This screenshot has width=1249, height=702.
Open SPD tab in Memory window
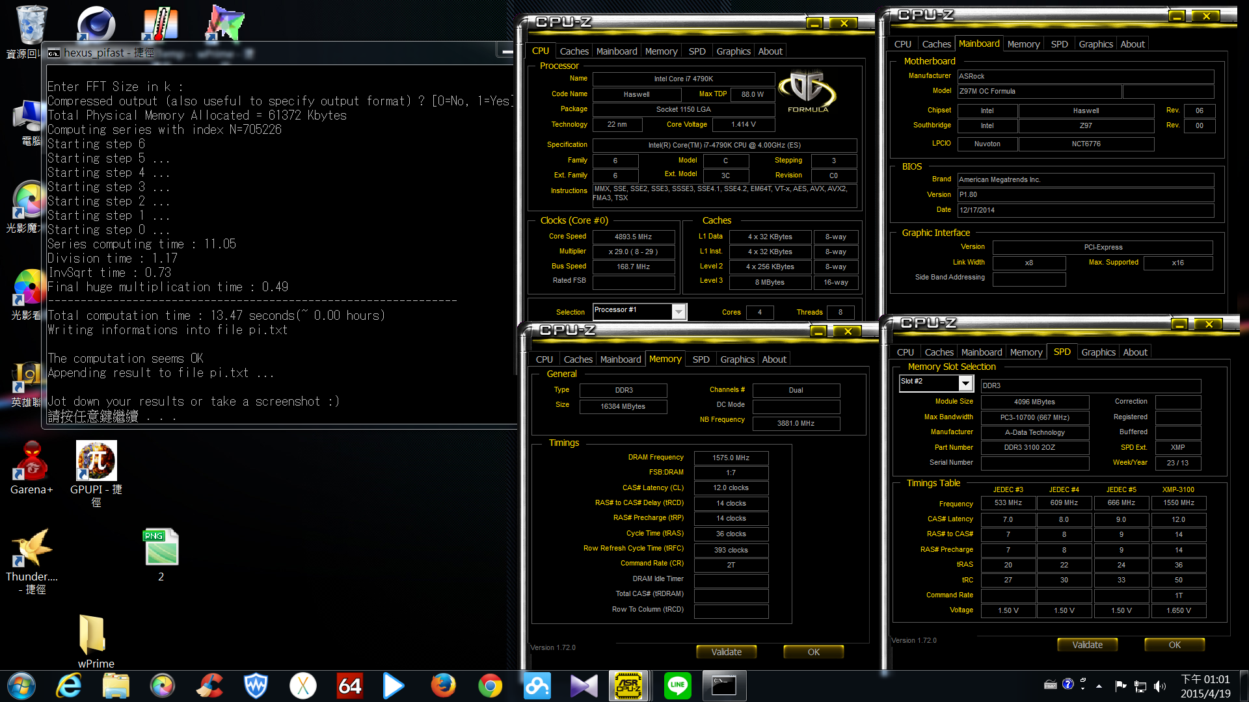(x=701, y=359)
